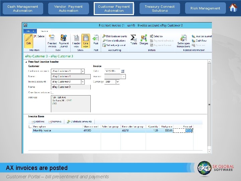
Task: Switch to Header view
Action: pyautogui.click(x=76, y=41)
